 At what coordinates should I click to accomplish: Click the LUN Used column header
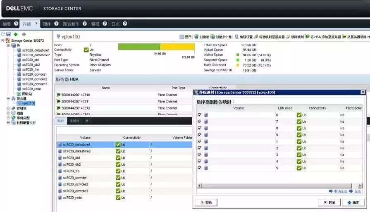point(285,108)
